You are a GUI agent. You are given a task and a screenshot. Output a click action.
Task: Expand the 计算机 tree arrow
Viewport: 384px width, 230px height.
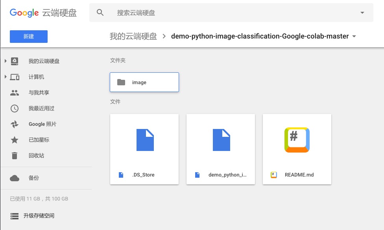[6, 77]
